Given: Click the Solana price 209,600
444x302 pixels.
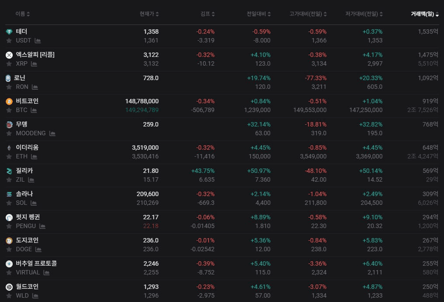Looking at the screenshot, I should coord(147,194).
